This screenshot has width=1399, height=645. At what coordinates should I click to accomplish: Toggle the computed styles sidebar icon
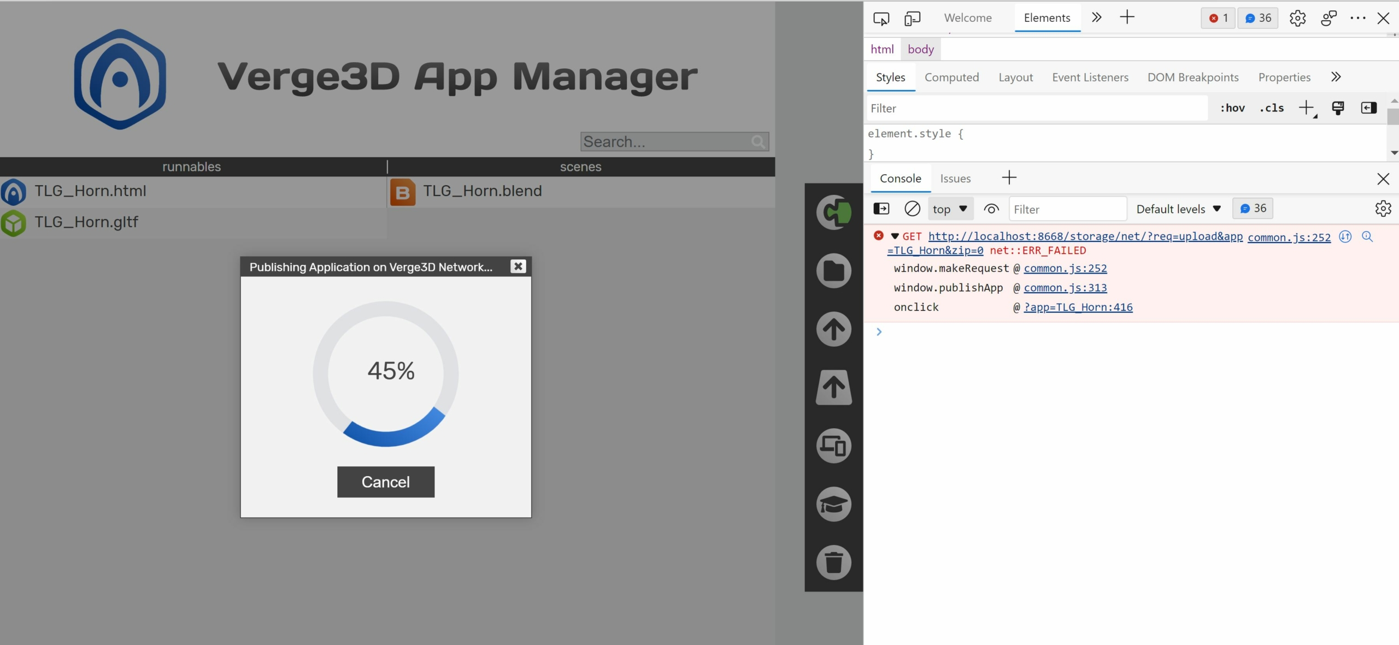click(1368, 108)
